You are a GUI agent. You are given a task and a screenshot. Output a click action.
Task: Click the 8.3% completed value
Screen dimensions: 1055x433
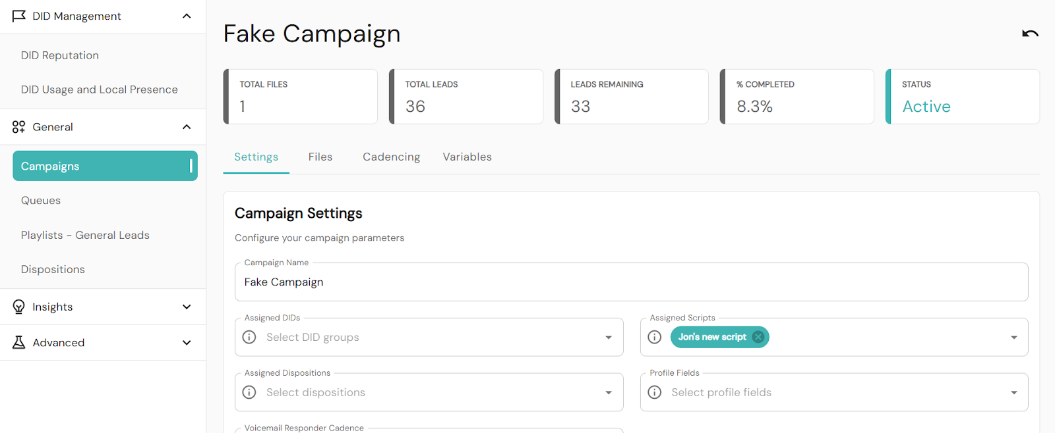click(754, 107)
